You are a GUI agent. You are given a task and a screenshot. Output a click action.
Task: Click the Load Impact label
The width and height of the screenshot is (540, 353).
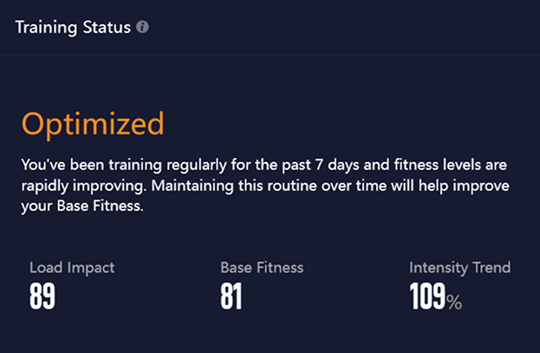click(x=72, y=267)
